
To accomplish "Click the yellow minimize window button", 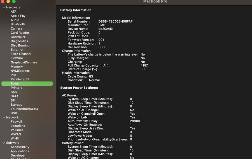I will [x=8, y=1].
